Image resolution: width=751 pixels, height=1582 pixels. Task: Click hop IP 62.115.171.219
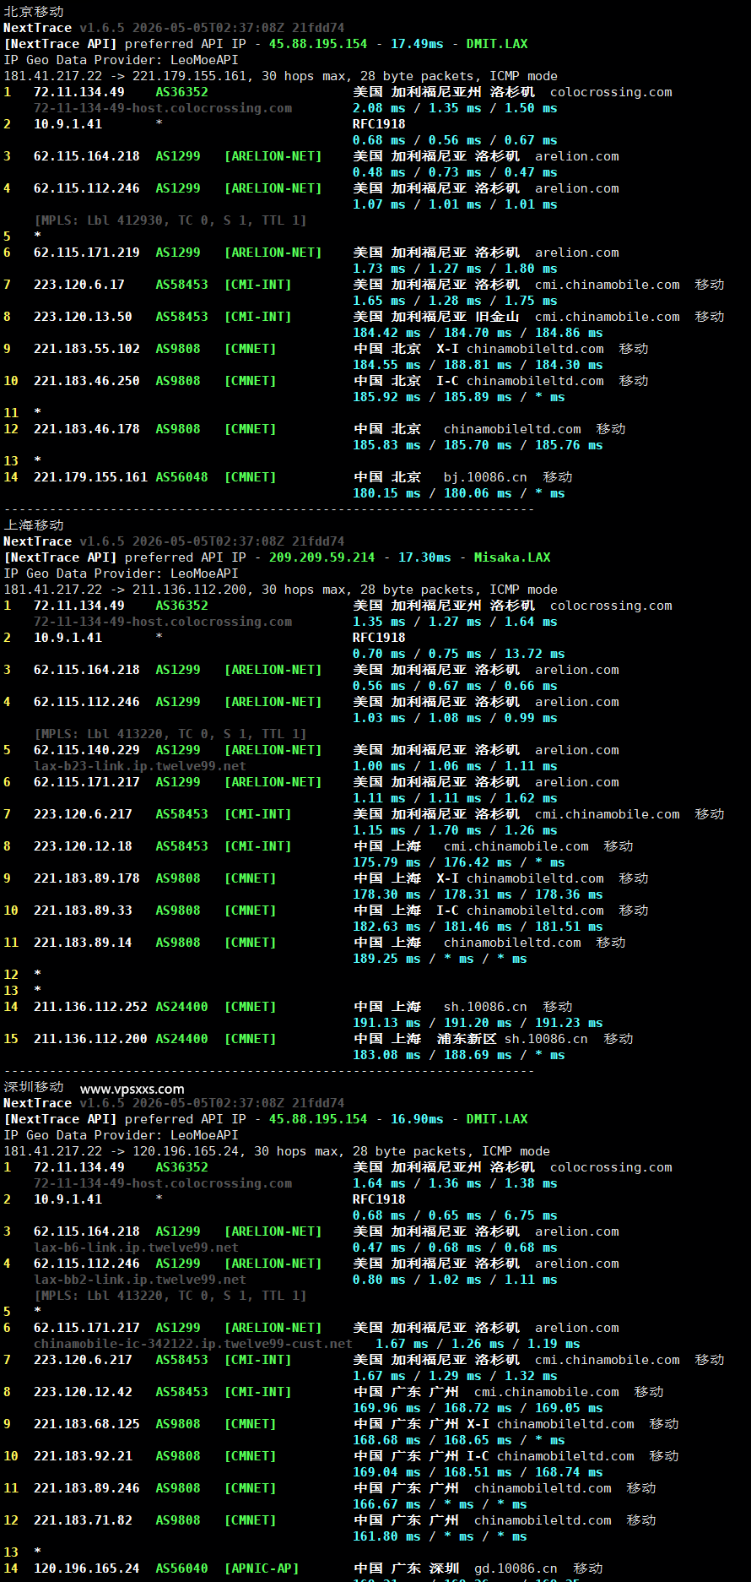(87, 253)
